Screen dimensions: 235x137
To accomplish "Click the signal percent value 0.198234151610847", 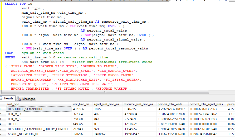I will 204,134.
